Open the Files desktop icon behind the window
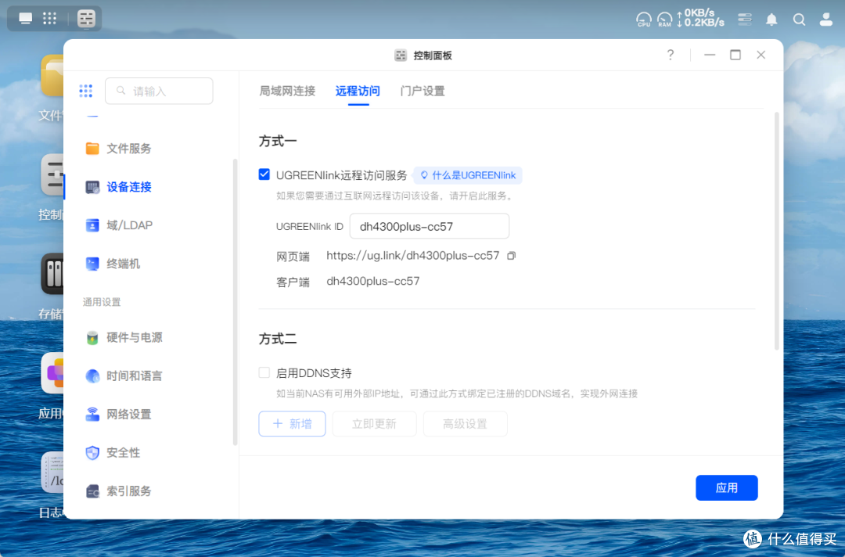This screenshot has height=557, width=845. (x=52, y=75)
